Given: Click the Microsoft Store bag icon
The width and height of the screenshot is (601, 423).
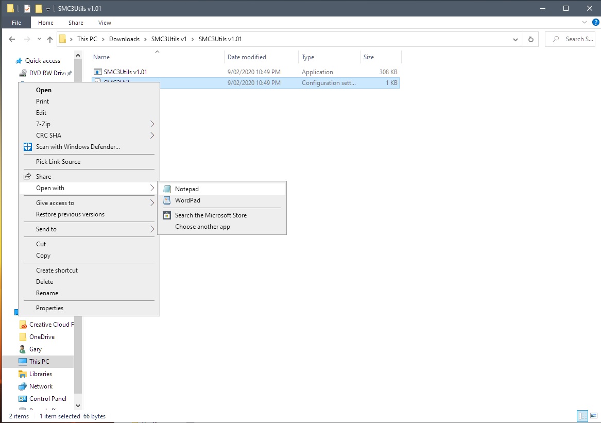Looking at the screenshot, I should 167,215.
